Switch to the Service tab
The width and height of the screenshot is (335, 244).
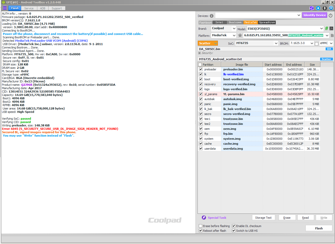29,8
